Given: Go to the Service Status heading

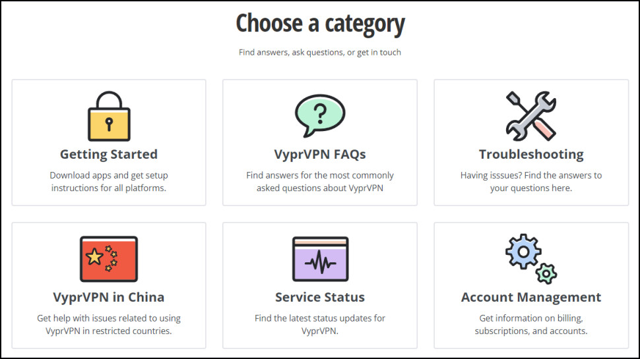Looking at the screenshot, I should tap(320, 297).
